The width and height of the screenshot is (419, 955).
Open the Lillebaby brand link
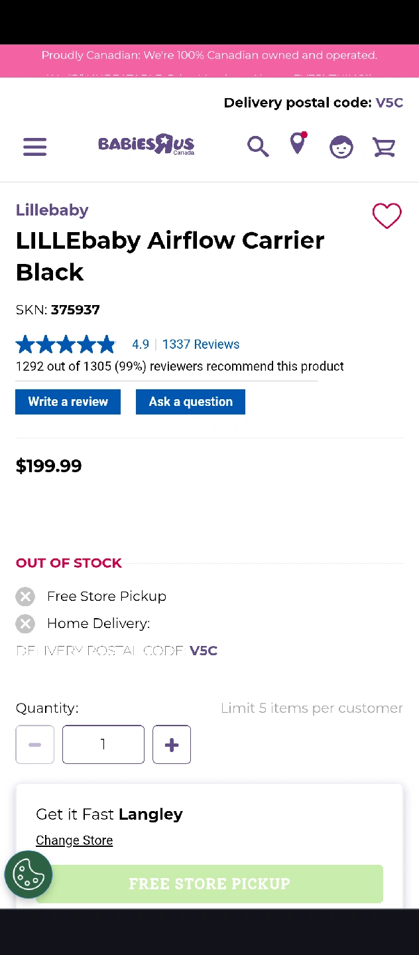click(52, 210)
